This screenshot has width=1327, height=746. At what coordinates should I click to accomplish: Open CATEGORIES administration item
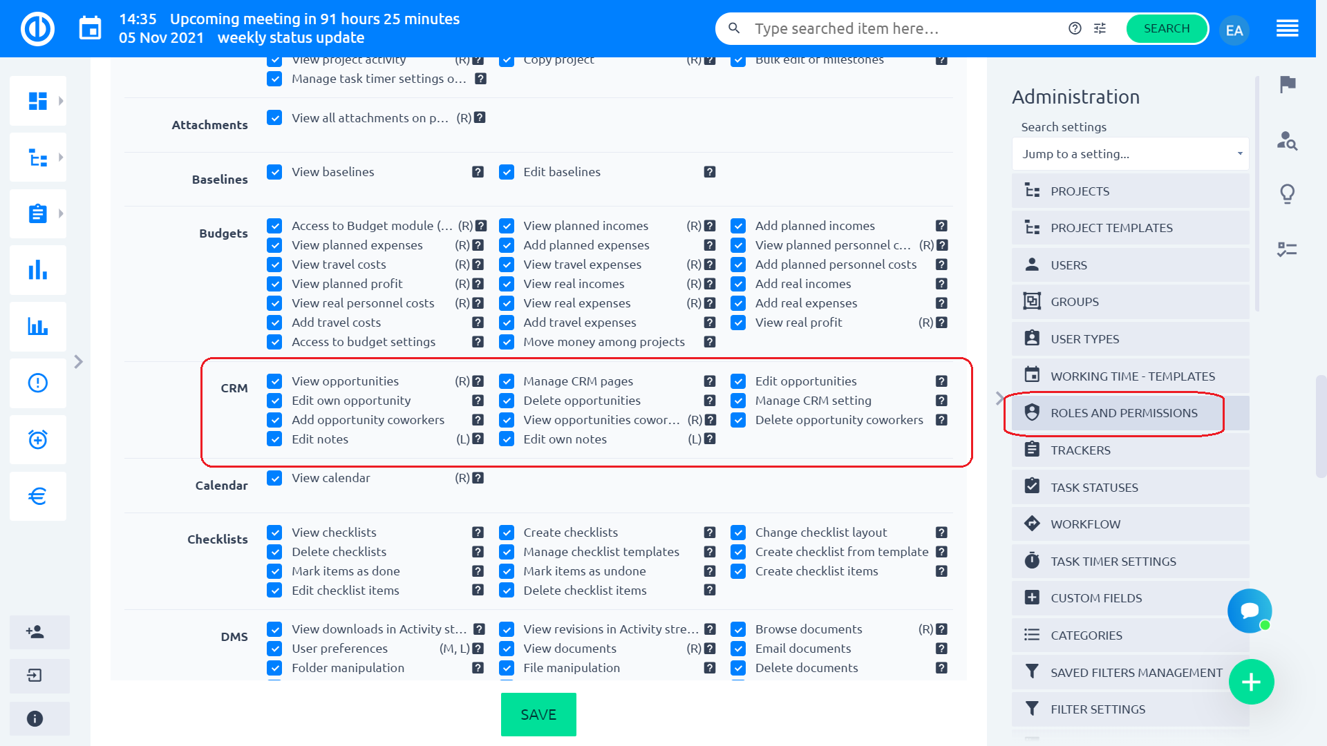pyautogui.click(x=1130, y=635)
